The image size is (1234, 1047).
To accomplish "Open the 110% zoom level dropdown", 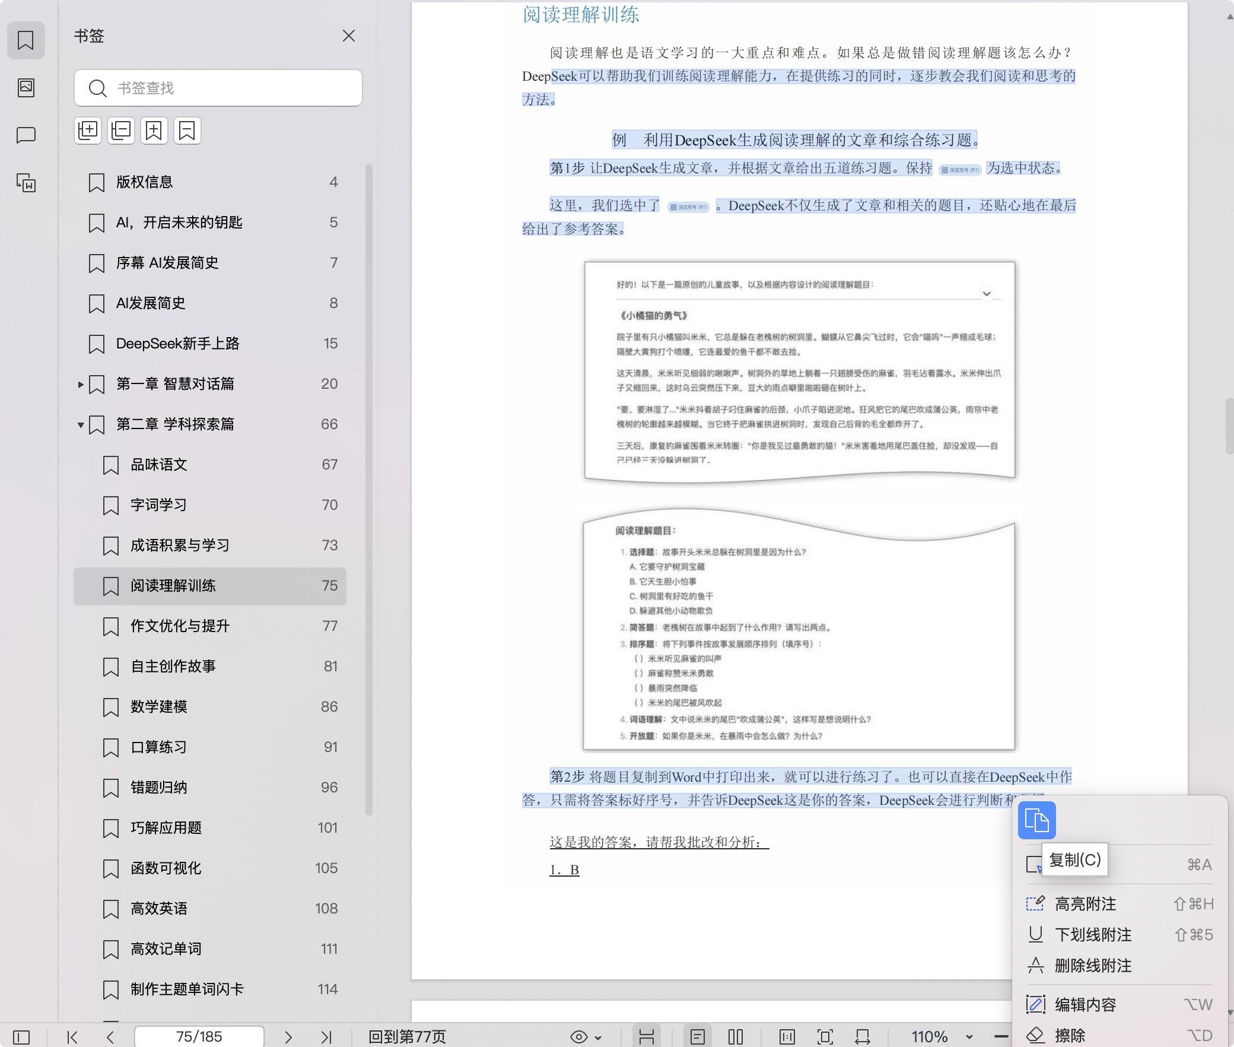I will [969, 1037].
